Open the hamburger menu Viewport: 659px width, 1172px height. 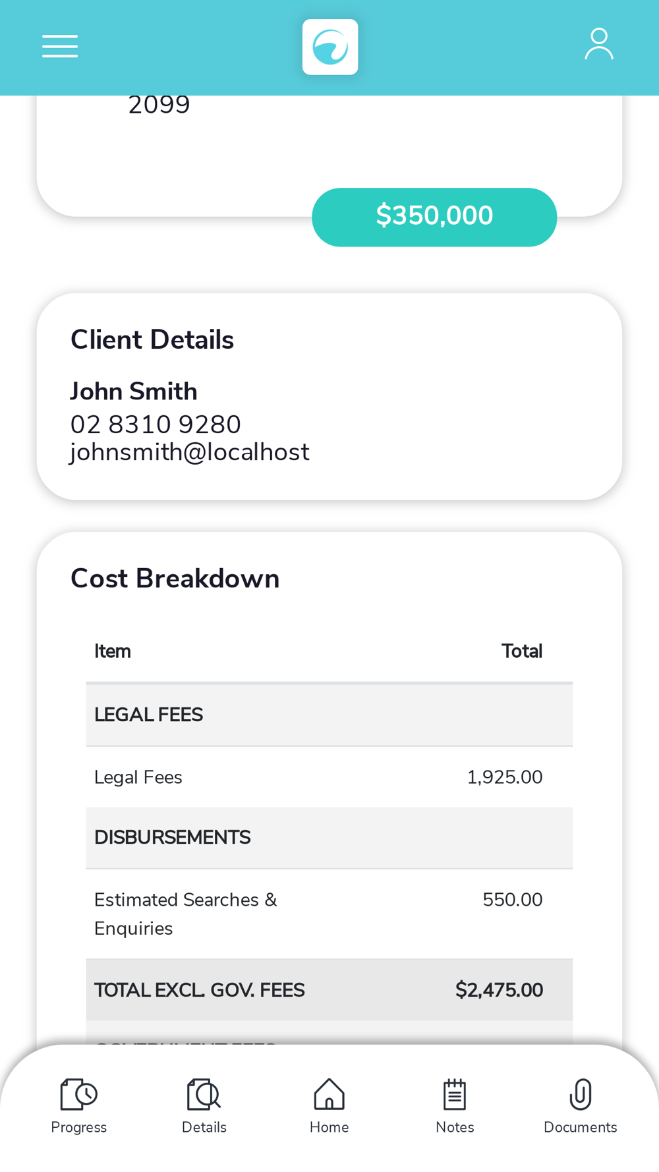pos(60,46)
